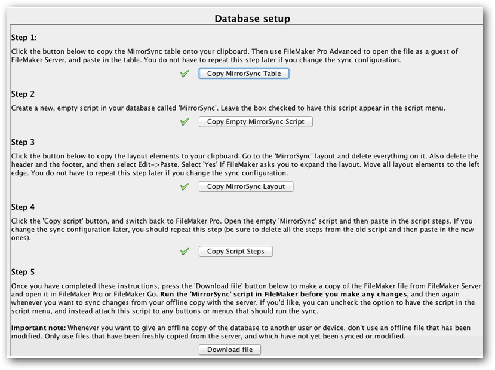Screen dimensions: 495x370
Task: Download the FileMaker file
Action: pos(230,350)
